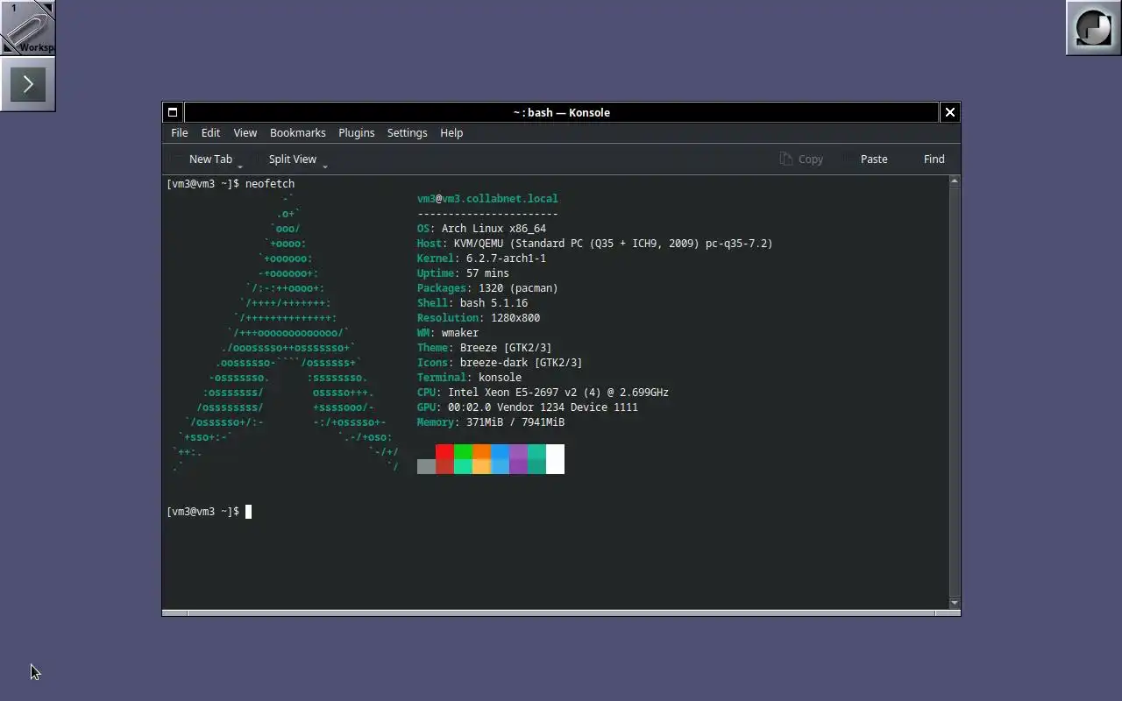The width and height of the screenshot is (1122, 701).
Task: Click the Host KVM/QEMU line
Action: pyautogui.click(x=595, y=244)
